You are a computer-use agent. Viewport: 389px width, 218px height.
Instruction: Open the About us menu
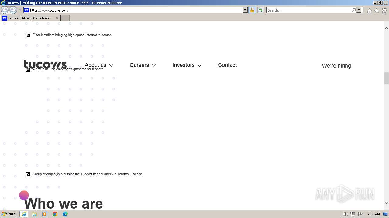point(95,65)
